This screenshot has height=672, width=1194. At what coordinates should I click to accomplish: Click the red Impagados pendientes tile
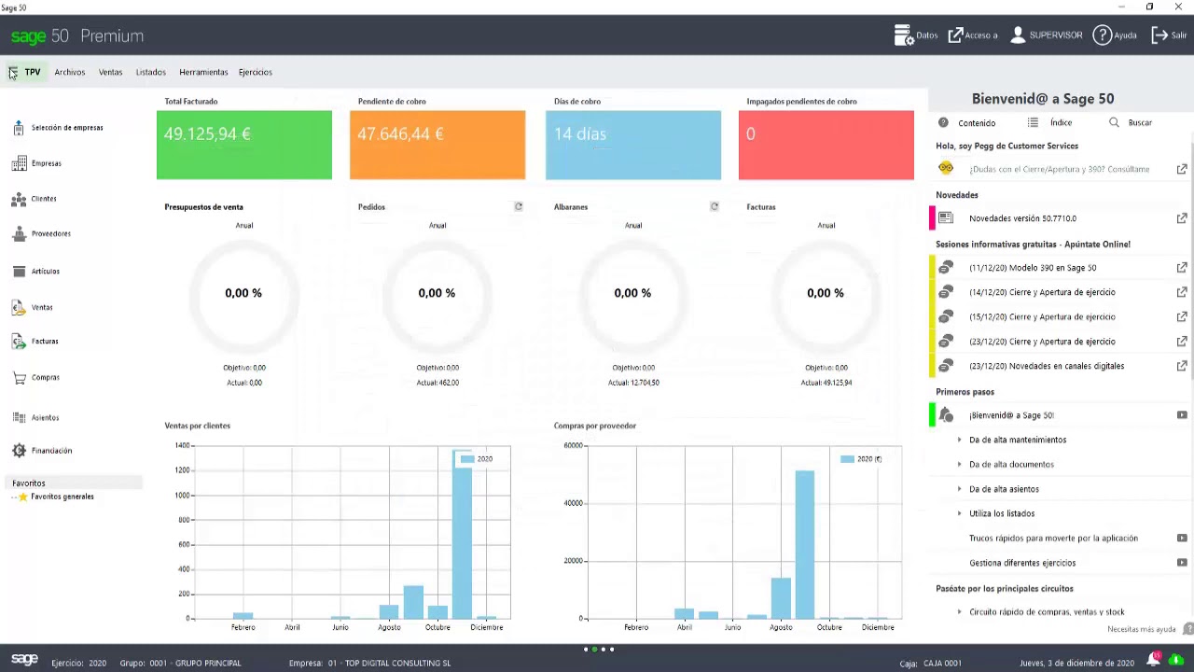coord(826,145)
